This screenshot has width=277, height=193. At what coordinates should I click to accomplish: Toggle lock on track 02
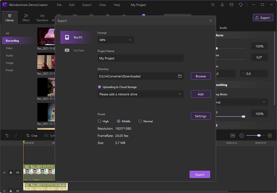pyautogui.click(x=11, y=191)
